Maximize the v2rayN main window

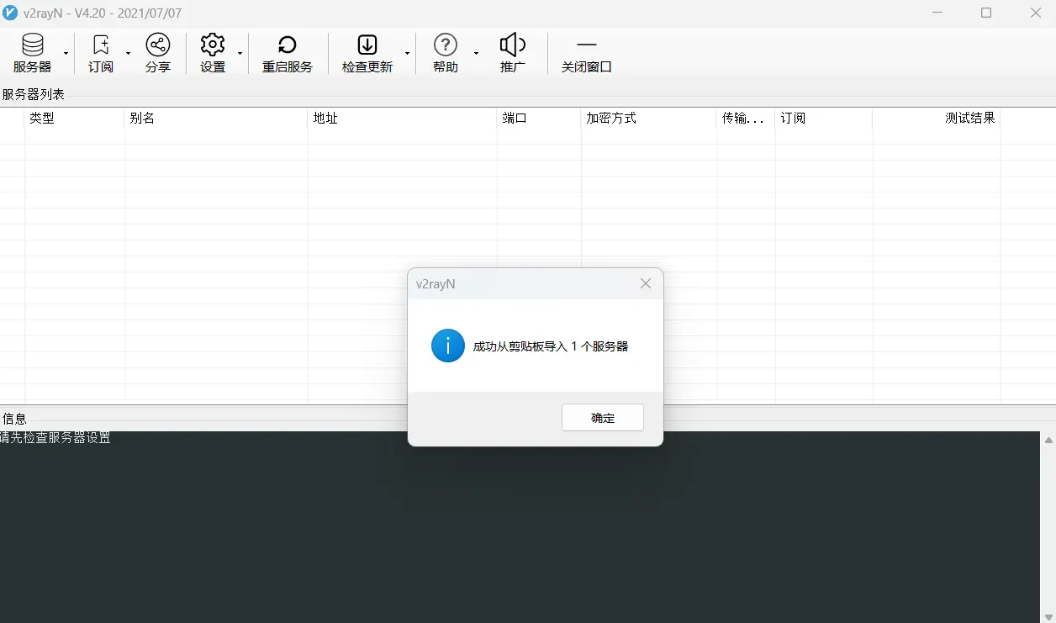coord(986,13)
